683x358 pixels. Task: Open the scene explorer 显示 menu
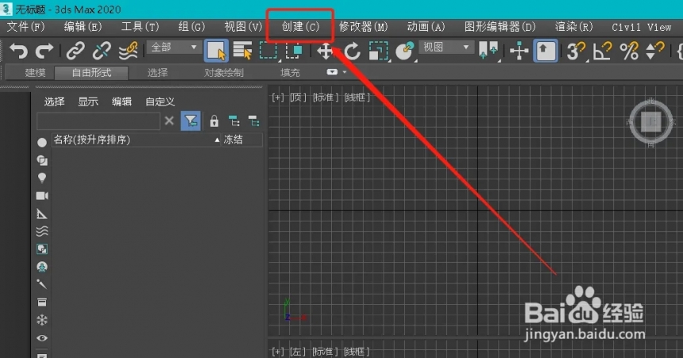[88, 102]
